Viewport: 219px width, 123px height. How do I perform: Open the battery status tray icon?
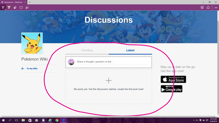pos(204,120)
